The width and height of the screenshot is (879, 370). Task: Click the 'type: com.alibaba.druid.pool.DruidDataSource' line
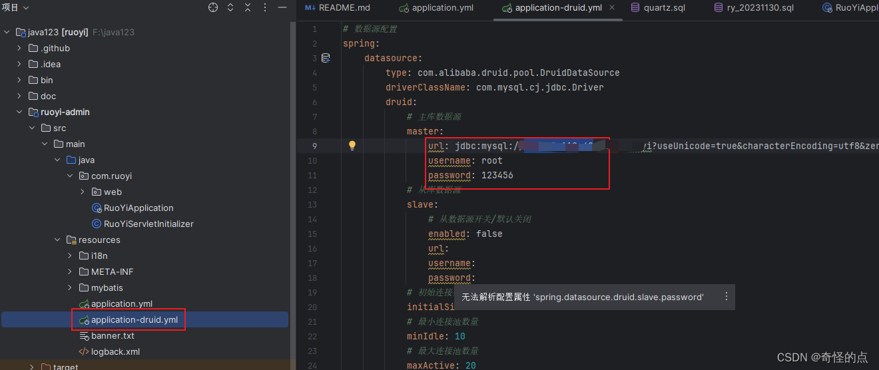[503, 73]
